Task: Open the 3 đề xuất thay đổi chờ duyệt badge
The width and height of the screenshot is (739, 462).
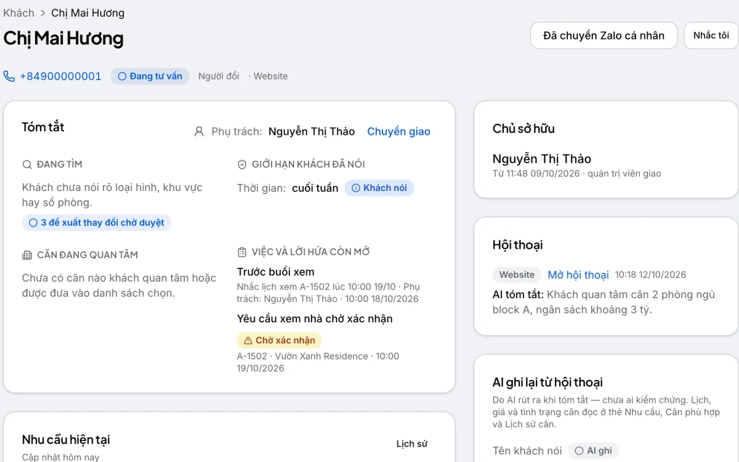Action: point(97,223)
